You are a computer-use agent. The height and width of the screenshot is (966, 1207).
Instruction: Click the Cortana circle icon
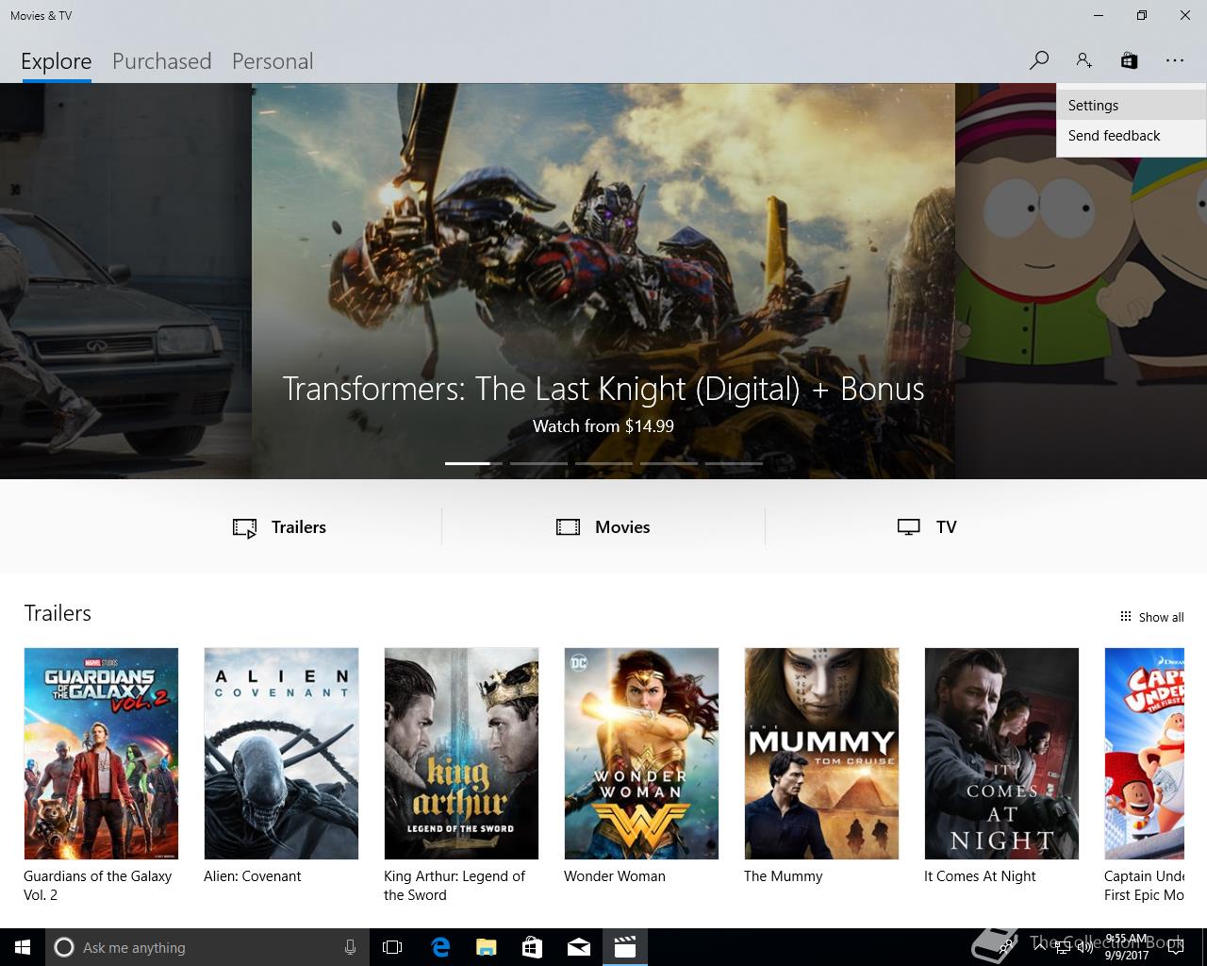click(63, 947)
